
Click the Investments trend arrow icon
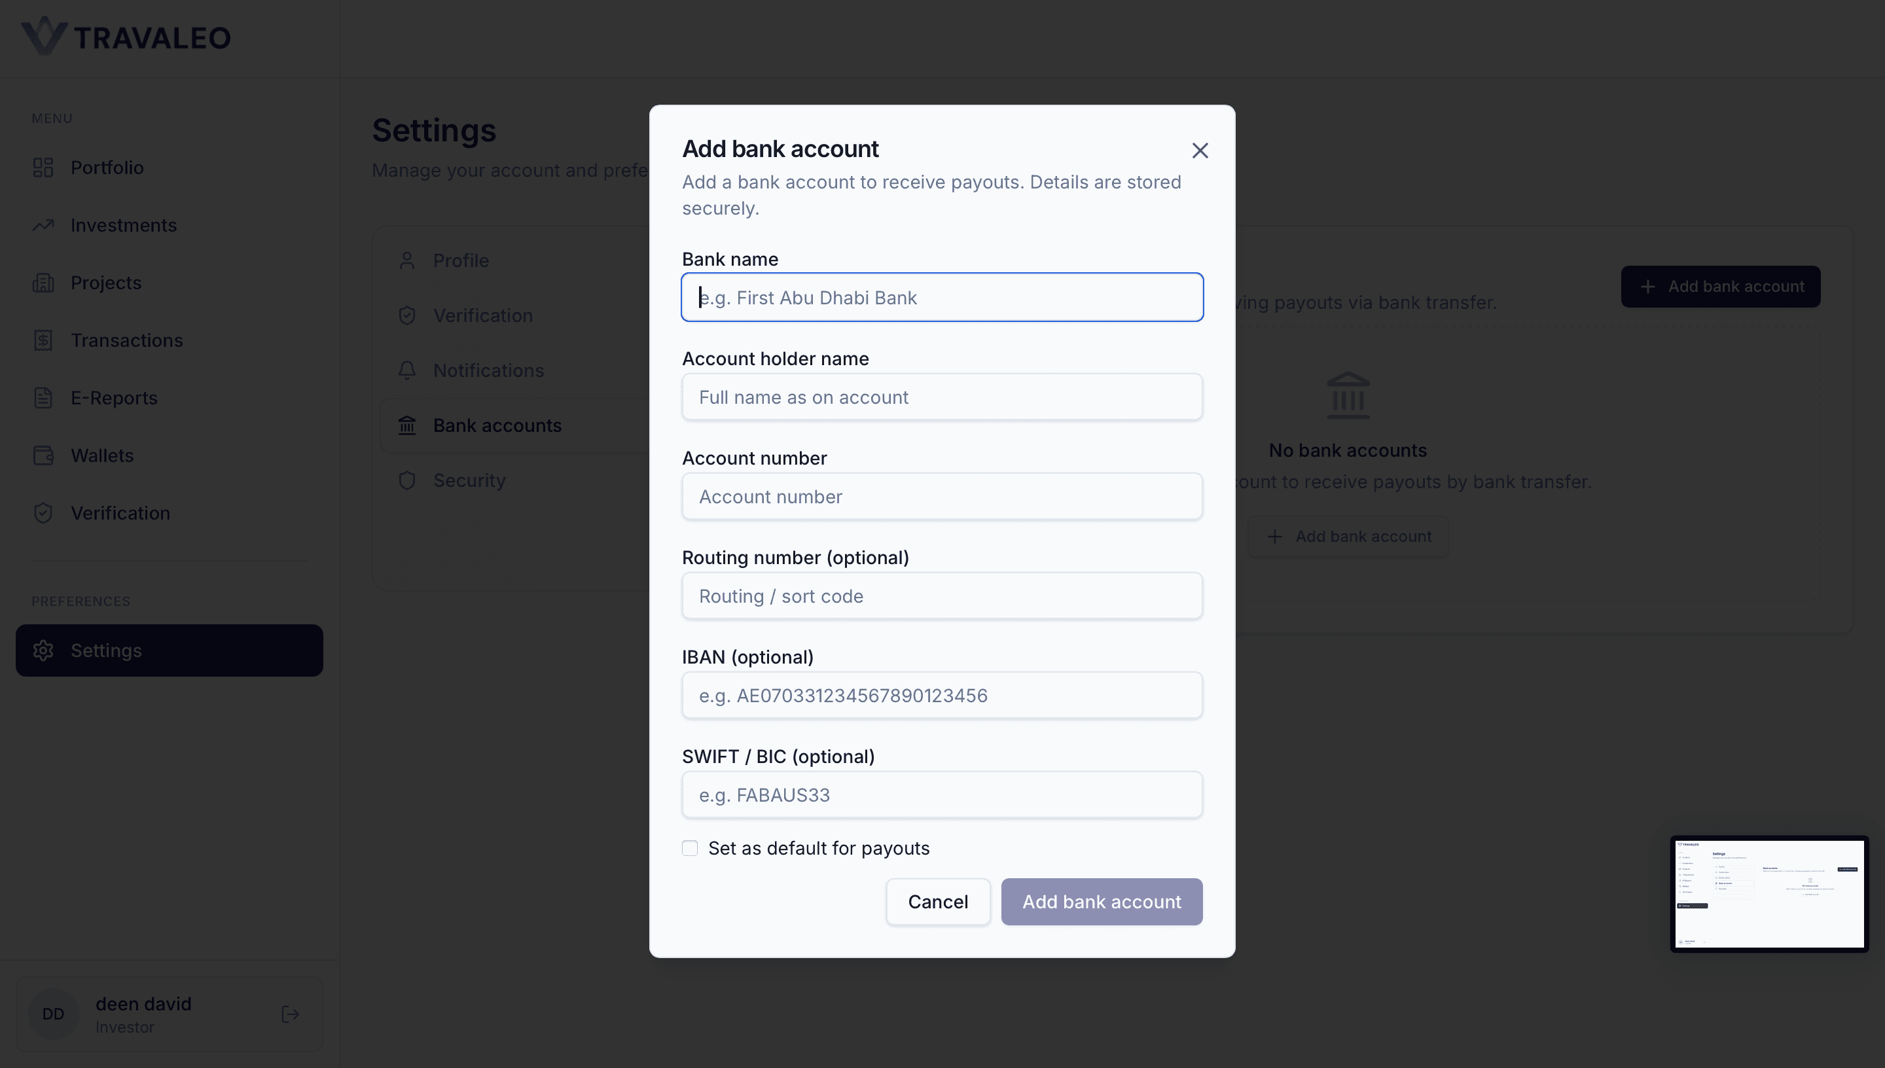click(x=43, y=225)
